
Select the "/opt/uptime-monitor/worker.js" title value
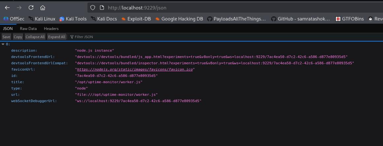tap(109, 82)
